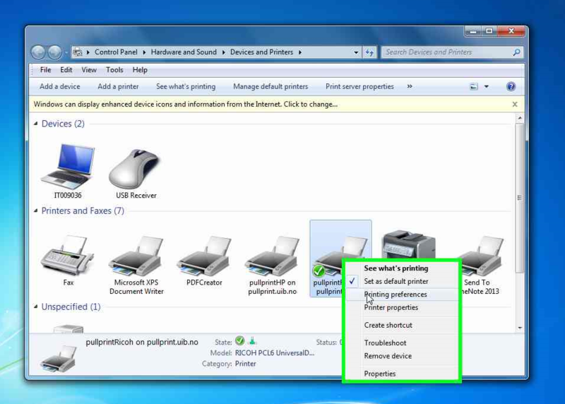Choose Printing preferences in context menu
This screenshot has width=565, height=404.
pyautogui.click(x=403, y=295)
